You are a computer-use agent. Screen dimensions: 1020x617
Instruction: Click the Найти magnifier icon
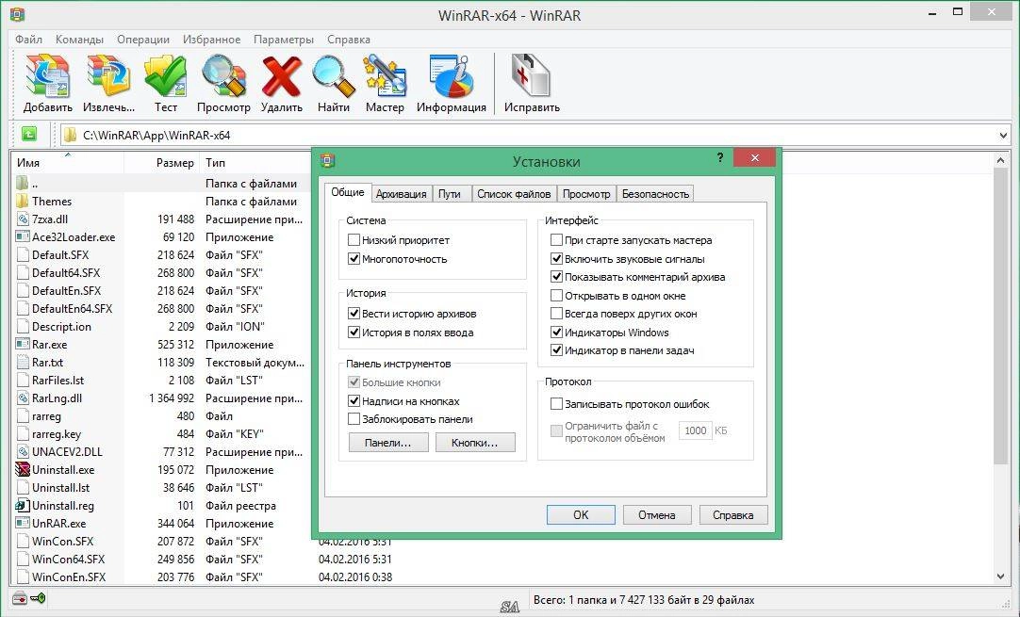333,76
